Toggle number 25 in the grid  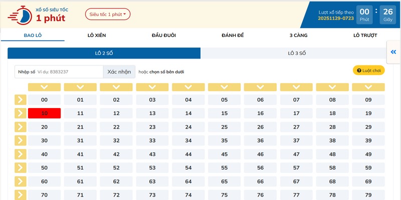[x=224, y=127]
